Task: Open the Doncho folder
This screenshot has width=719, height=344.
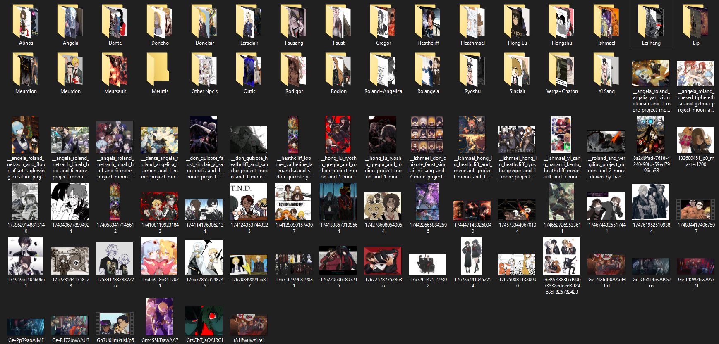Action: [160, 21]
